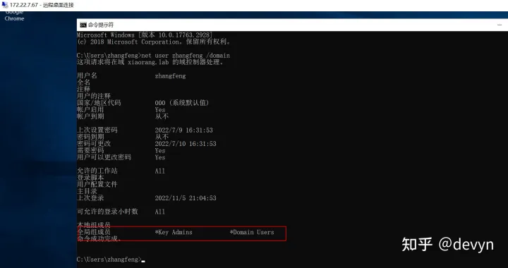The height and width of the screenshot is (268, 508).
Task: Click the *Key Admins group entry
Action: (174, 232)
